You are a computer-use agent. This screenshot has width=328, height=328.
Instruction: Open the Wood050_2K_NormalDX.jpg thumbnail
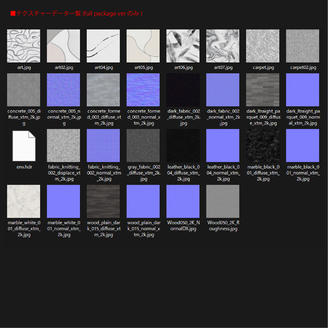click(x=183, y=201)
